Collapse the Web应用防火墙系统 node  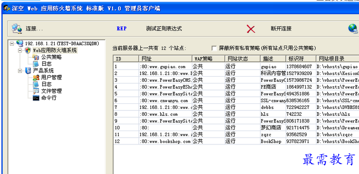[x=20, y=50]
